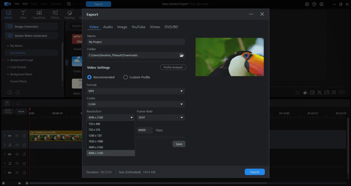Viewport: 351px width, 186px height.
Task: Click the timeline horizontal scrollbar
Action: (x=148, y=183)
